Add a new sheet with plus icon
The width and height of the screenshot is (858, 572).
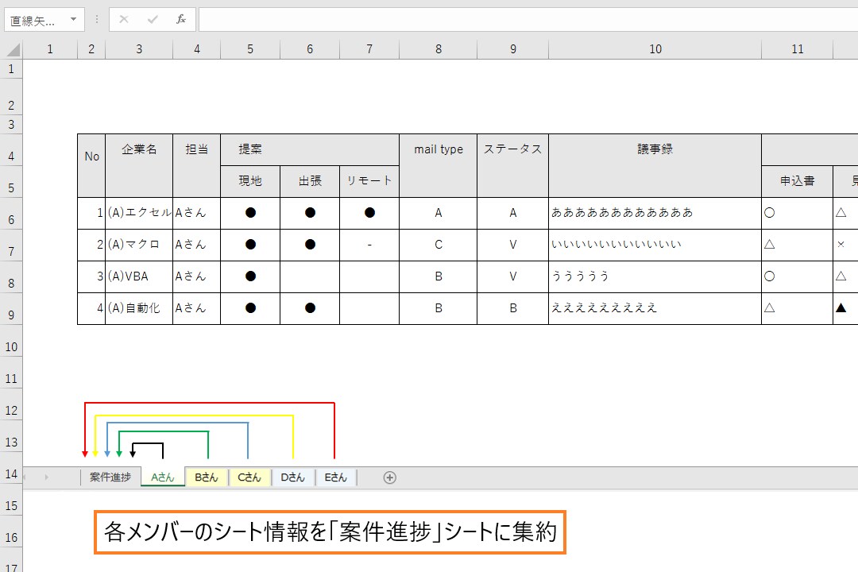pos(389,477)
